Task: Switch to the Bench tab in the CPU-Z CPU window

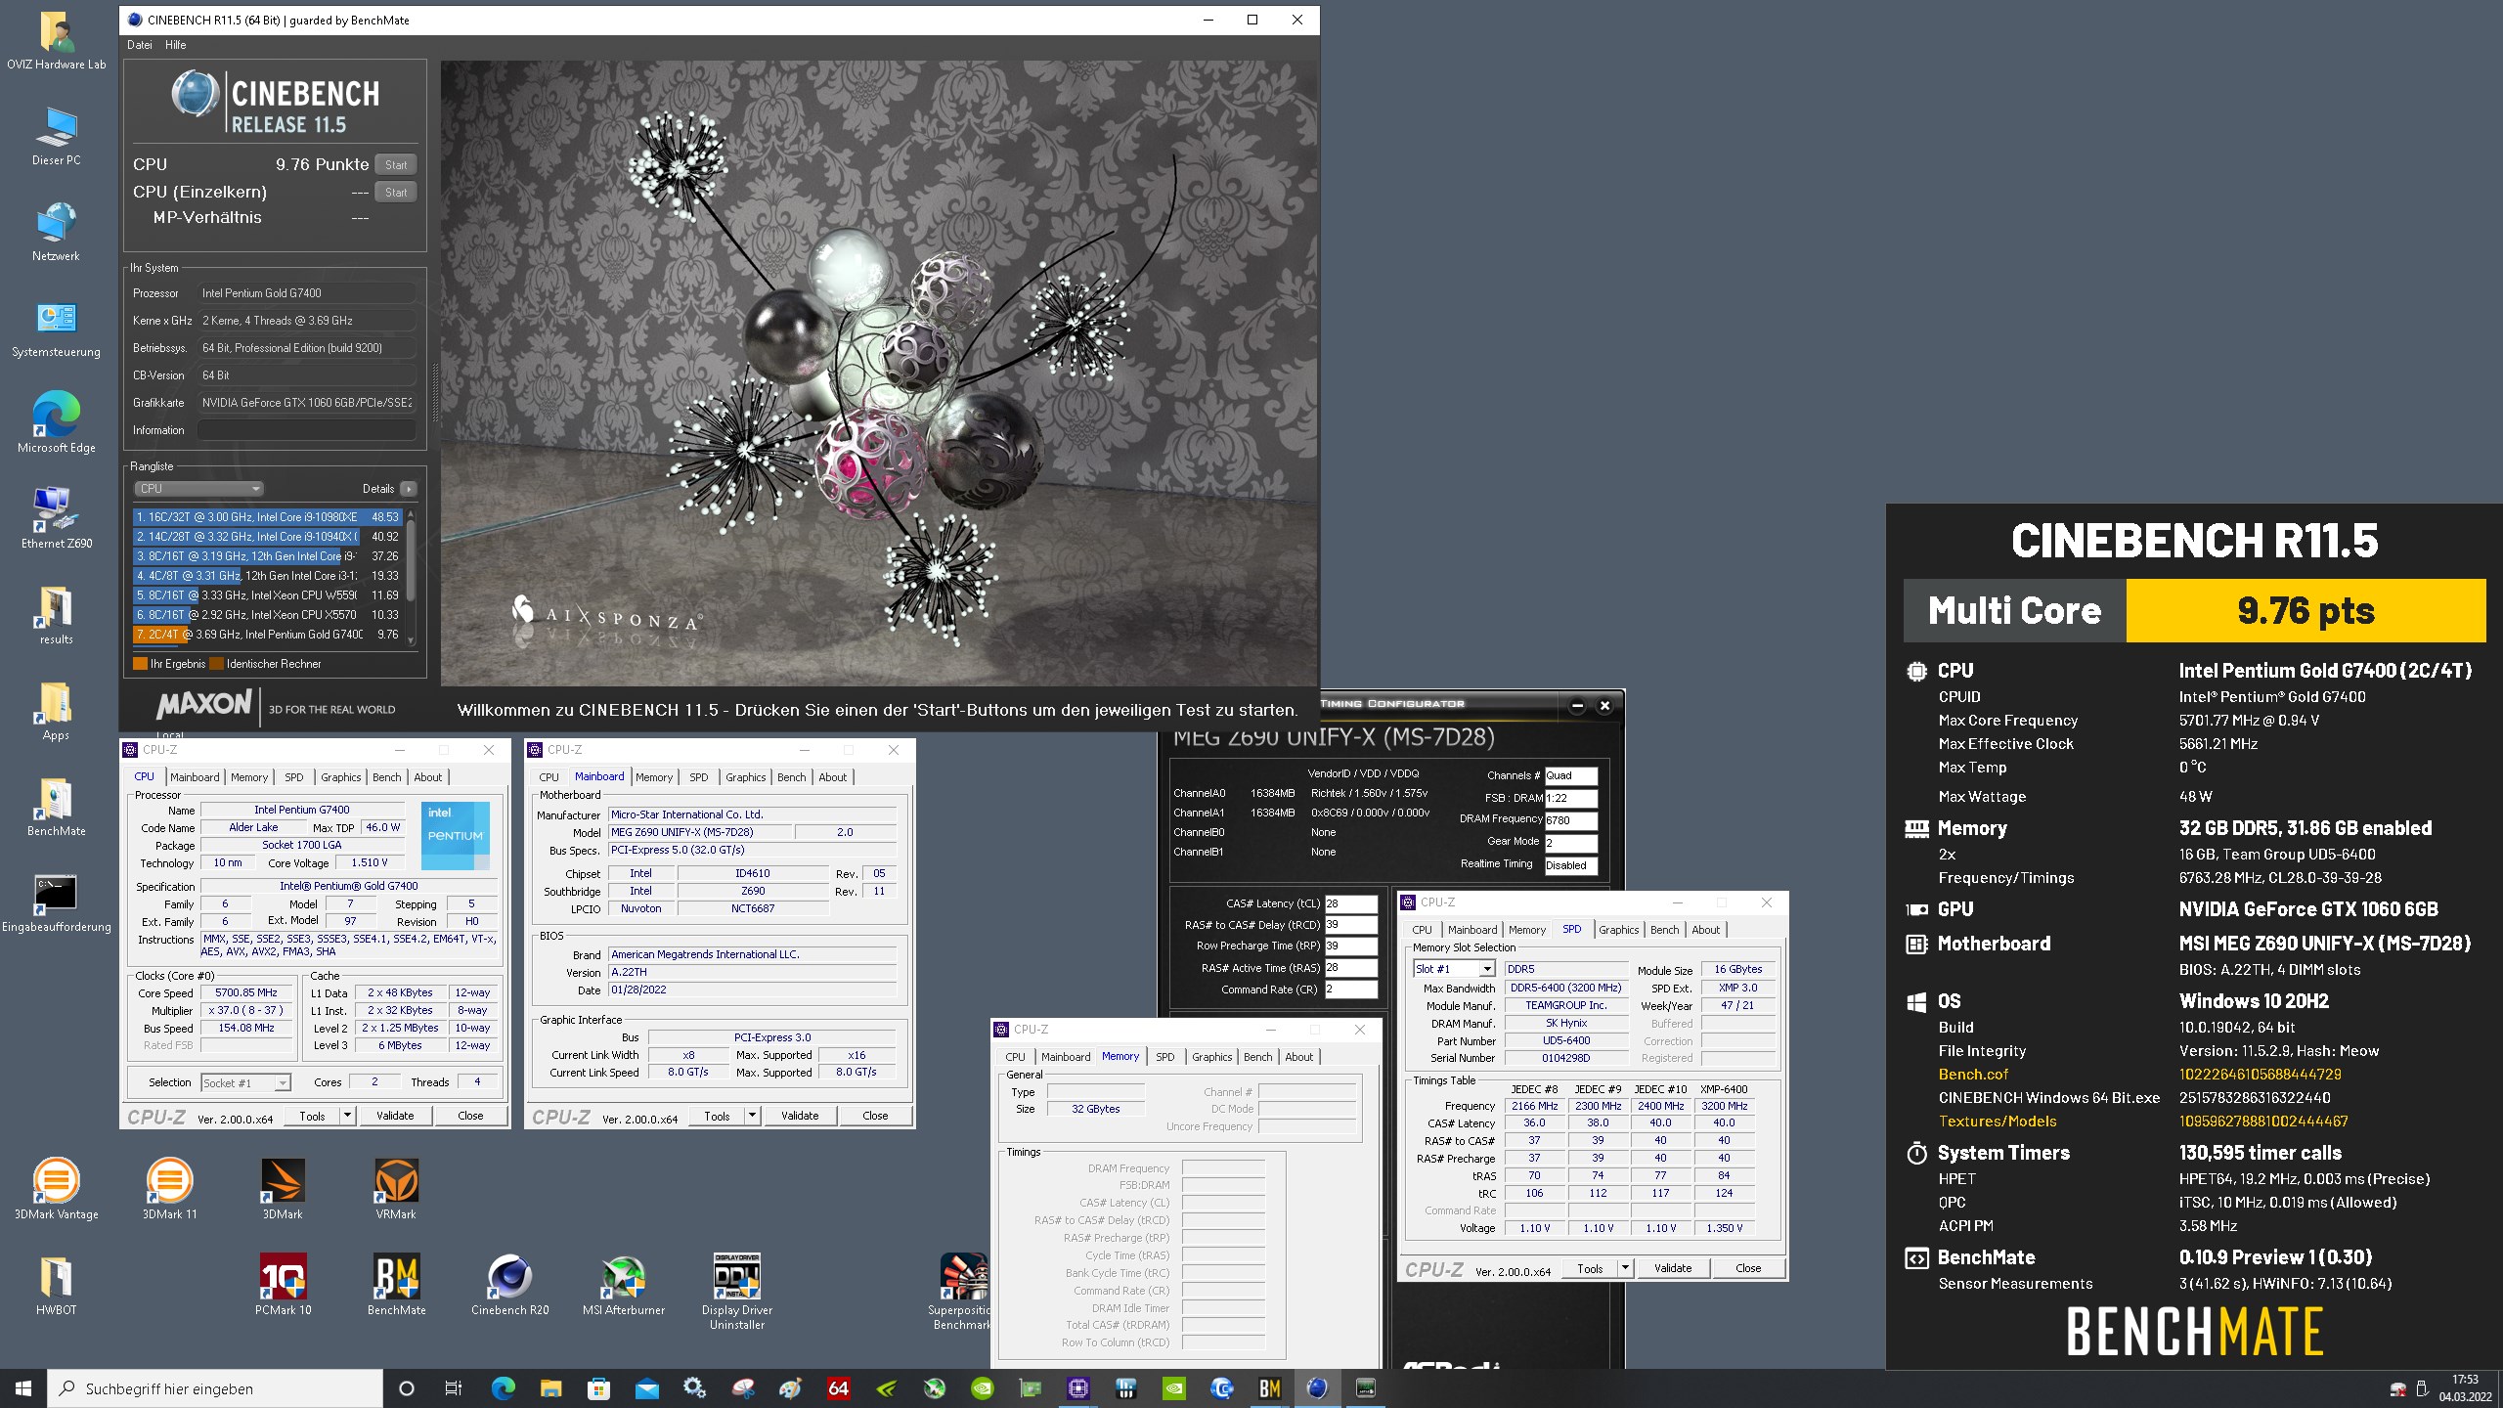Action: (387, 777)
